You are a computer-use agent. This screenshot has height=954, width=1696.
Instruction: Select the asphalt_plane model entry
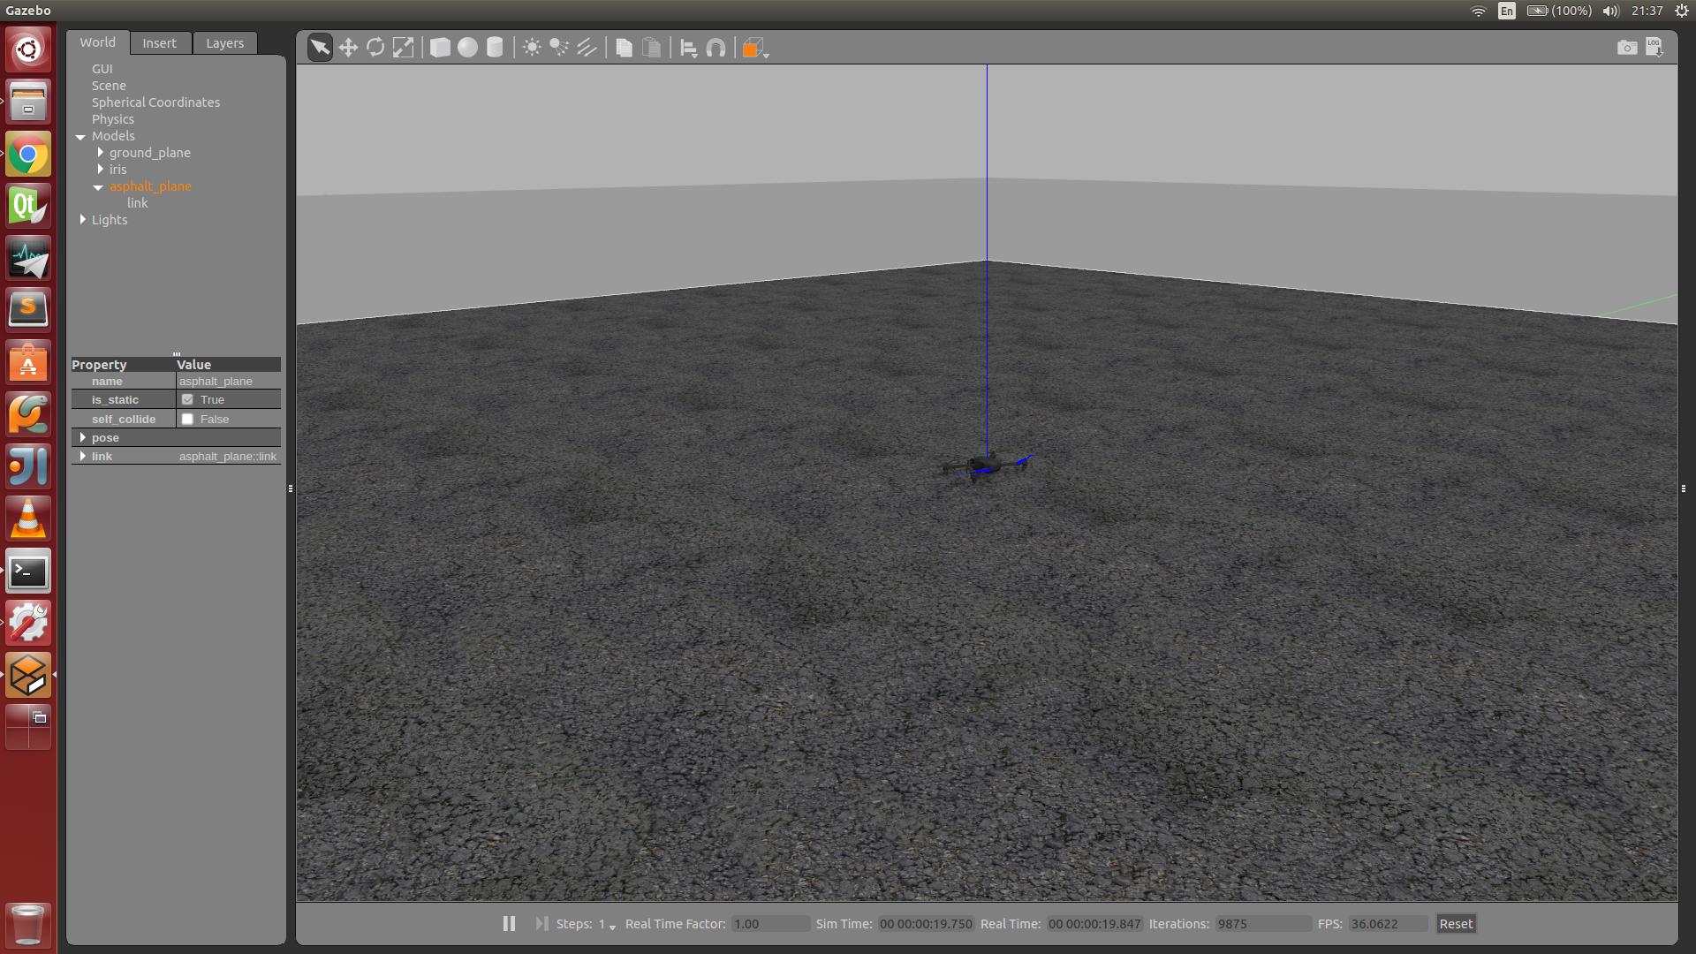(x=150, y=186)
